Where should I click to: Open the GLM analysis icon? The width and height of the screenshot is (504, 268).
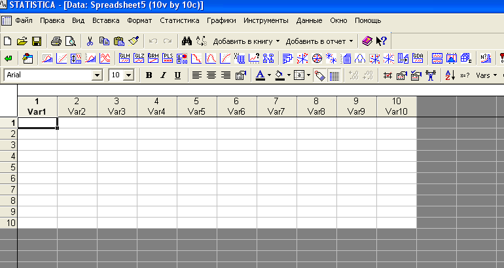tap(124, 58)
